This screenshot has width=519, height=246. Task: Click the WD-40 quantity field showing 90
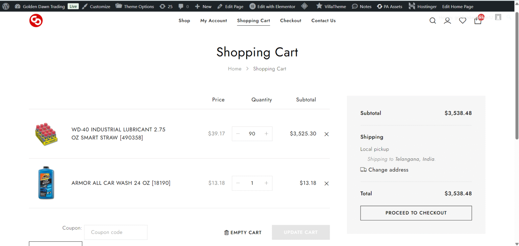[x=252, y=134]
